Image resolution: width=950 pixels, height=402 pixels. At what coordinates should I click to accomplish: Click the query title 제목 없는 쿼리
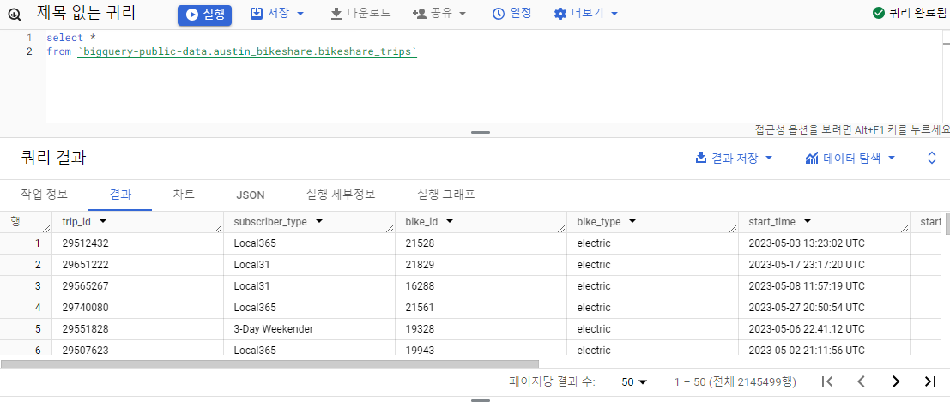point(86,12)
